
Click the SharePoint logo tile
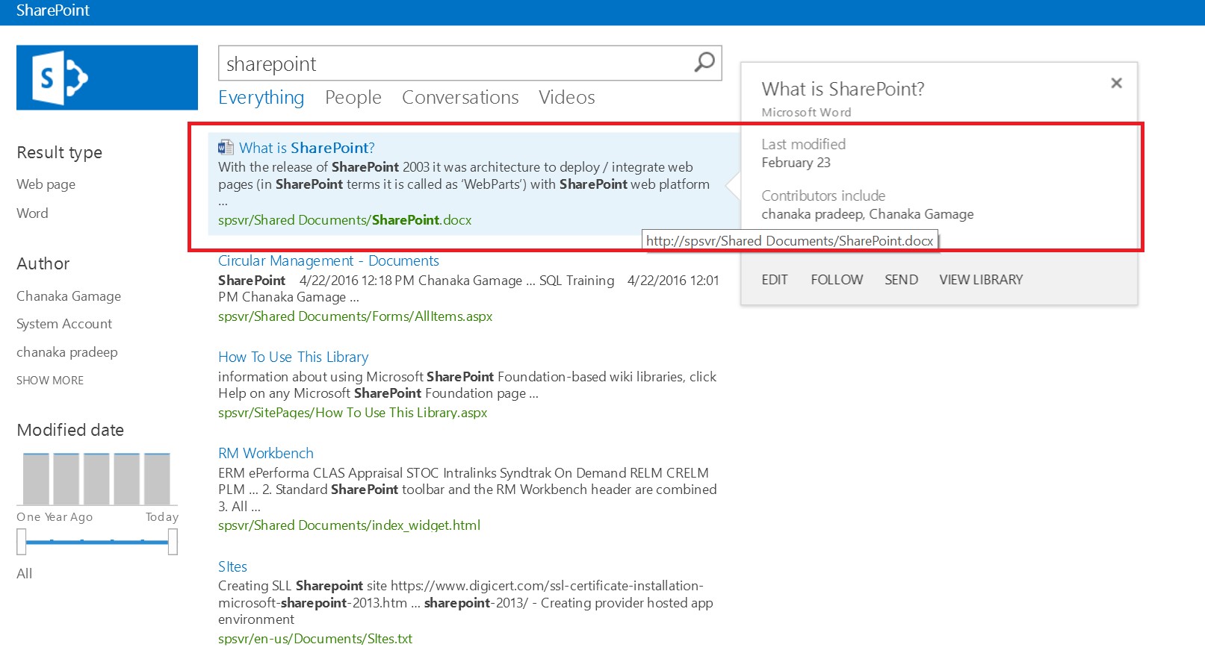(107, 78)
